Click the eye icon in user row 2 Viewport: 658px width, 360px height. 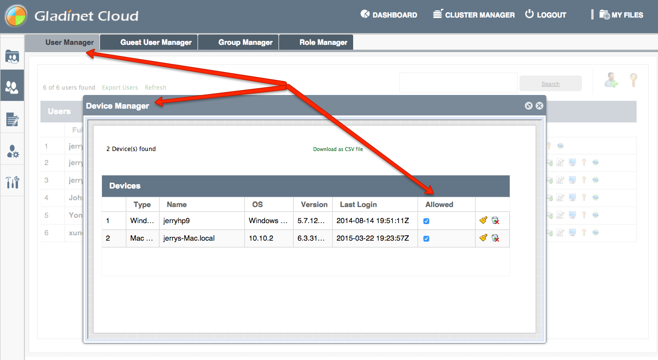596,163
